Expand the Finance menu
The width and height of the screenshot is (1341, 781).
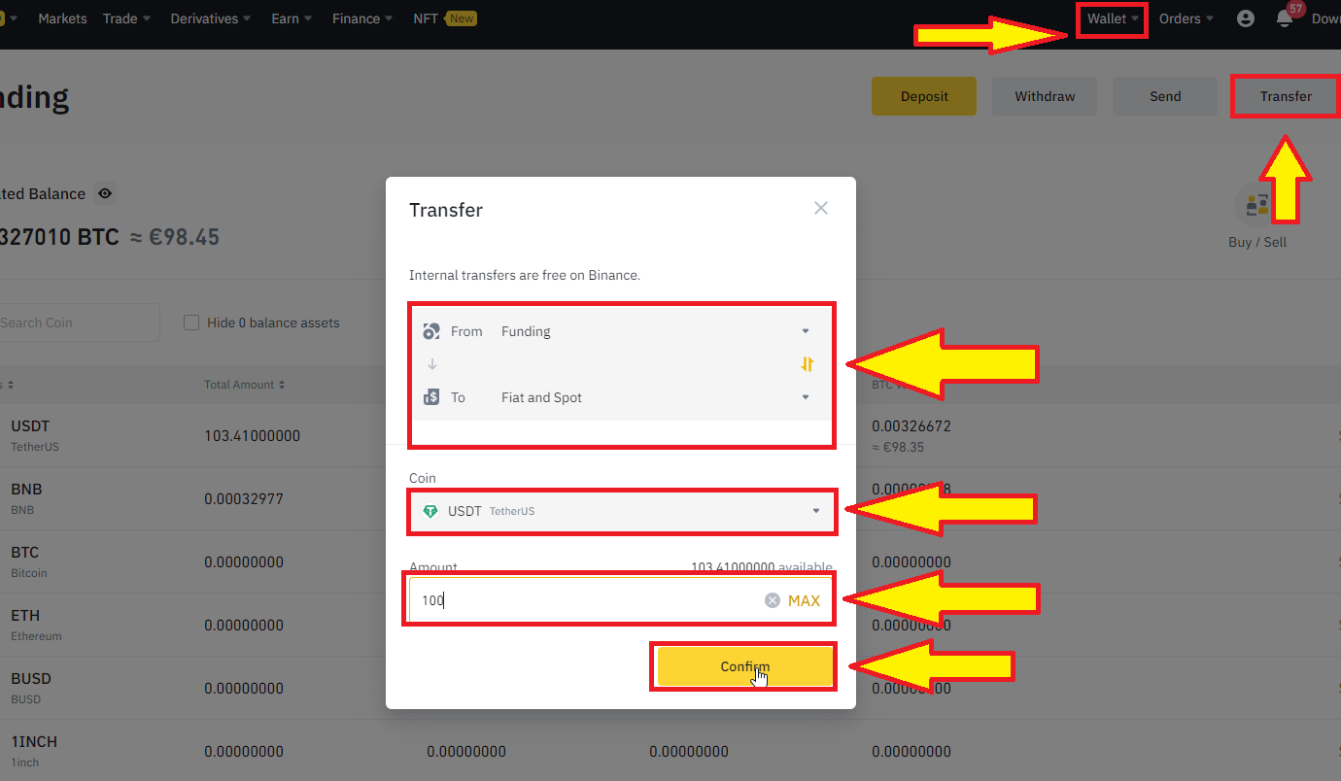click(362, 18)
